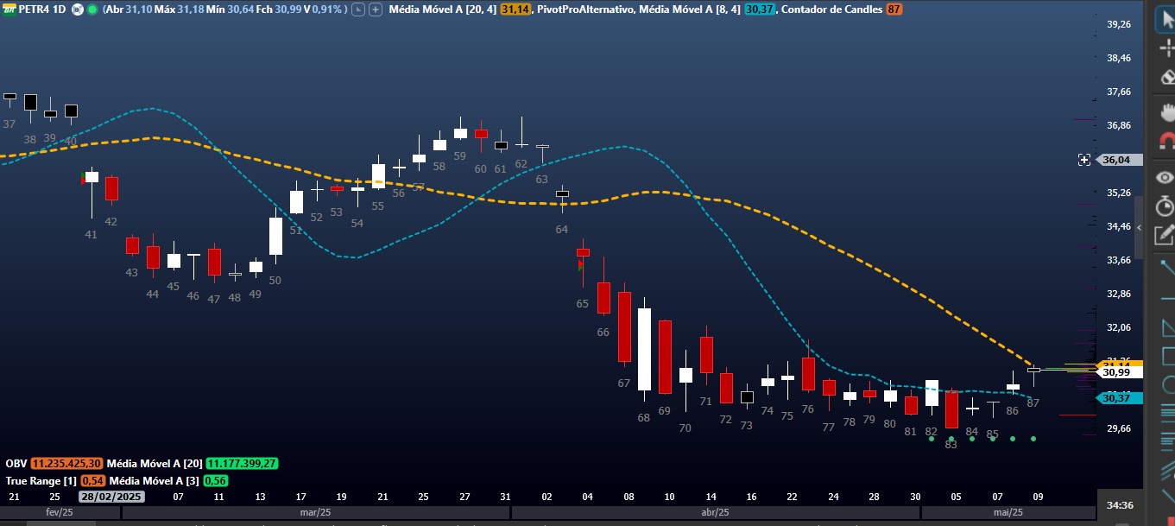The height and width of the screenshot is (526, 1175).
Task: Click the OBV indicator label
Action: (x=16, y=464)
